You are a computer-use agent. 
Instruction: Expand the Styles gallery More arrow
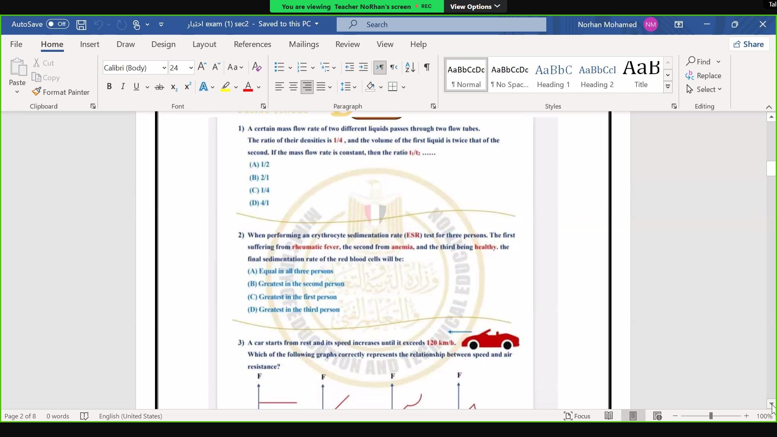(x=668, y=87)
